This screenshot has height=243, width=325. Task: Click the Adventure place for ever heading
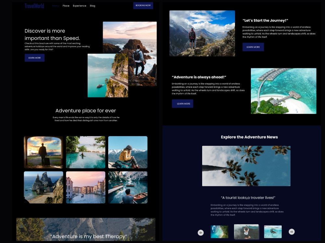pyautogui.click(x=85, y=110)
